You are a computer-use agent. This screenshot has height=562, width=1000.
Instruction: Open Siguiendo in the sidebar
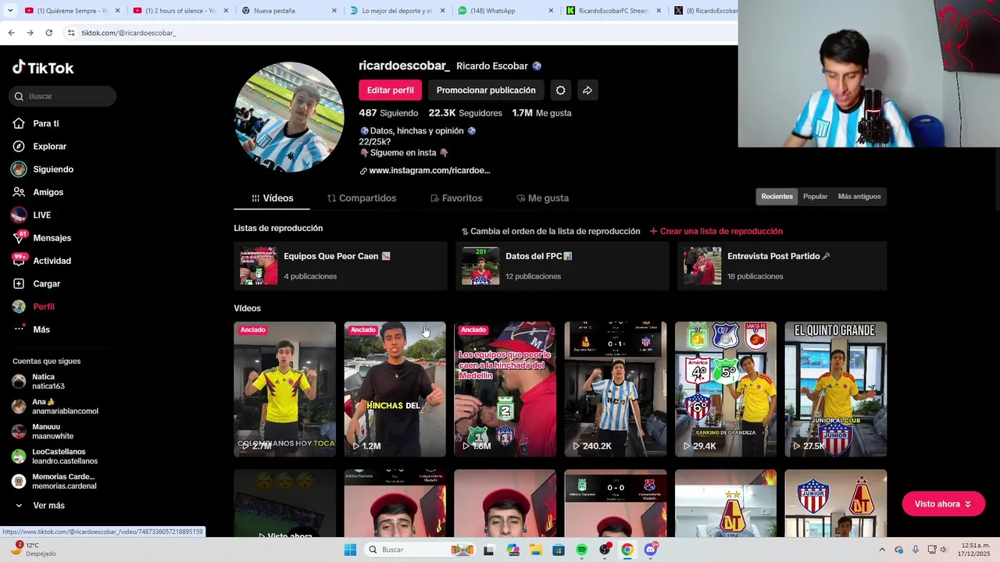tap(52, 169)
